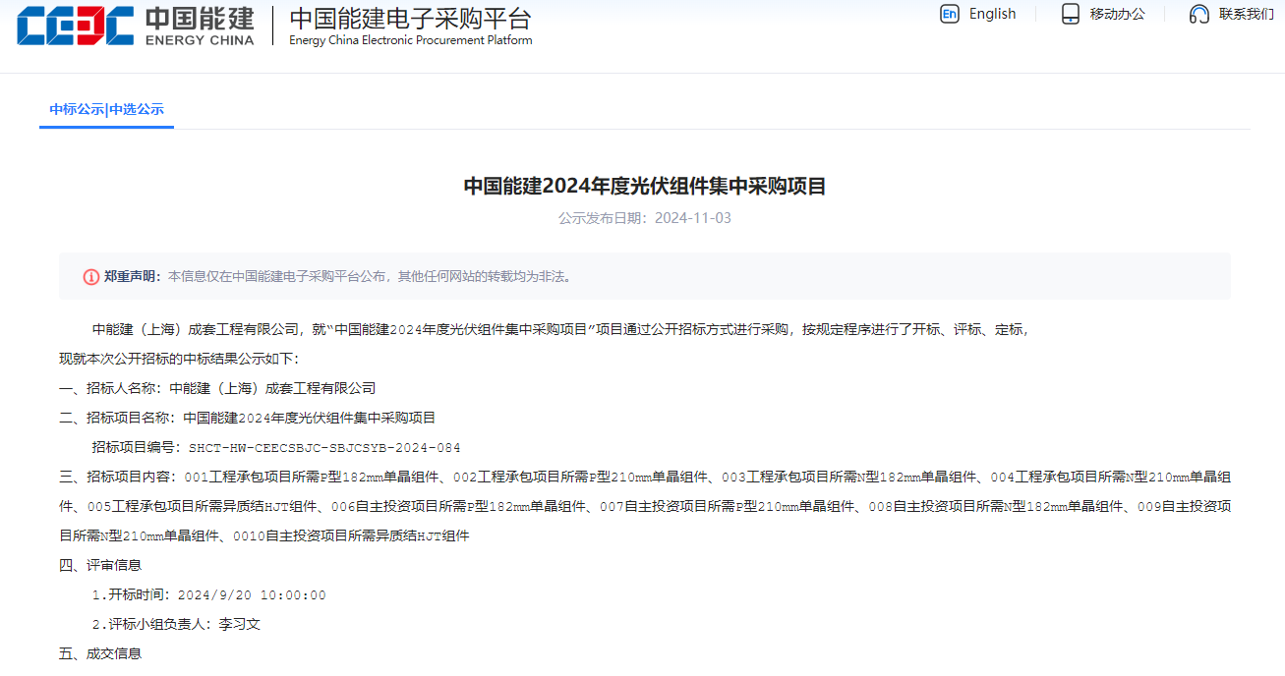
Task: Switch language via English link
Action: (992, 14)
